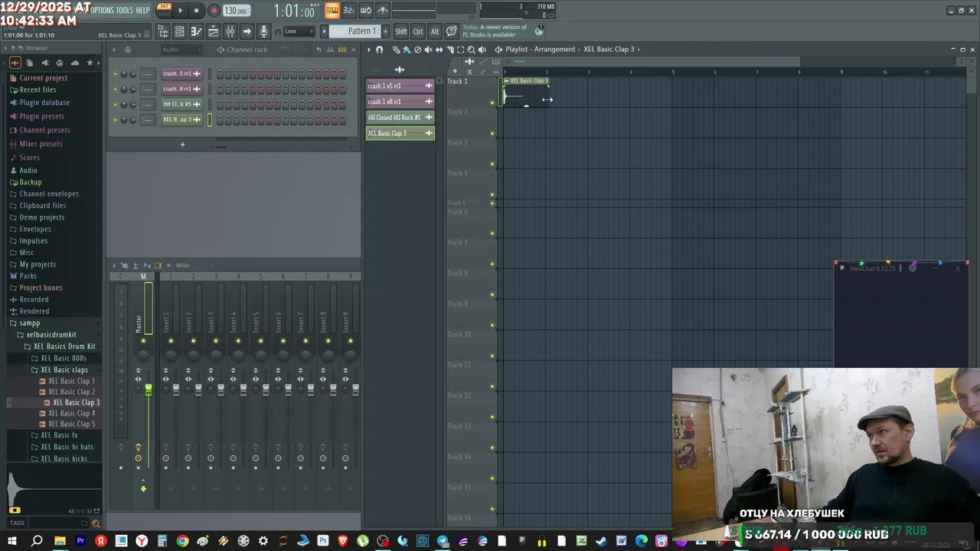Select crash 1 v5 rr1 in picker
Viewport: 980px width, 551px height.
[x=400, y=86]
